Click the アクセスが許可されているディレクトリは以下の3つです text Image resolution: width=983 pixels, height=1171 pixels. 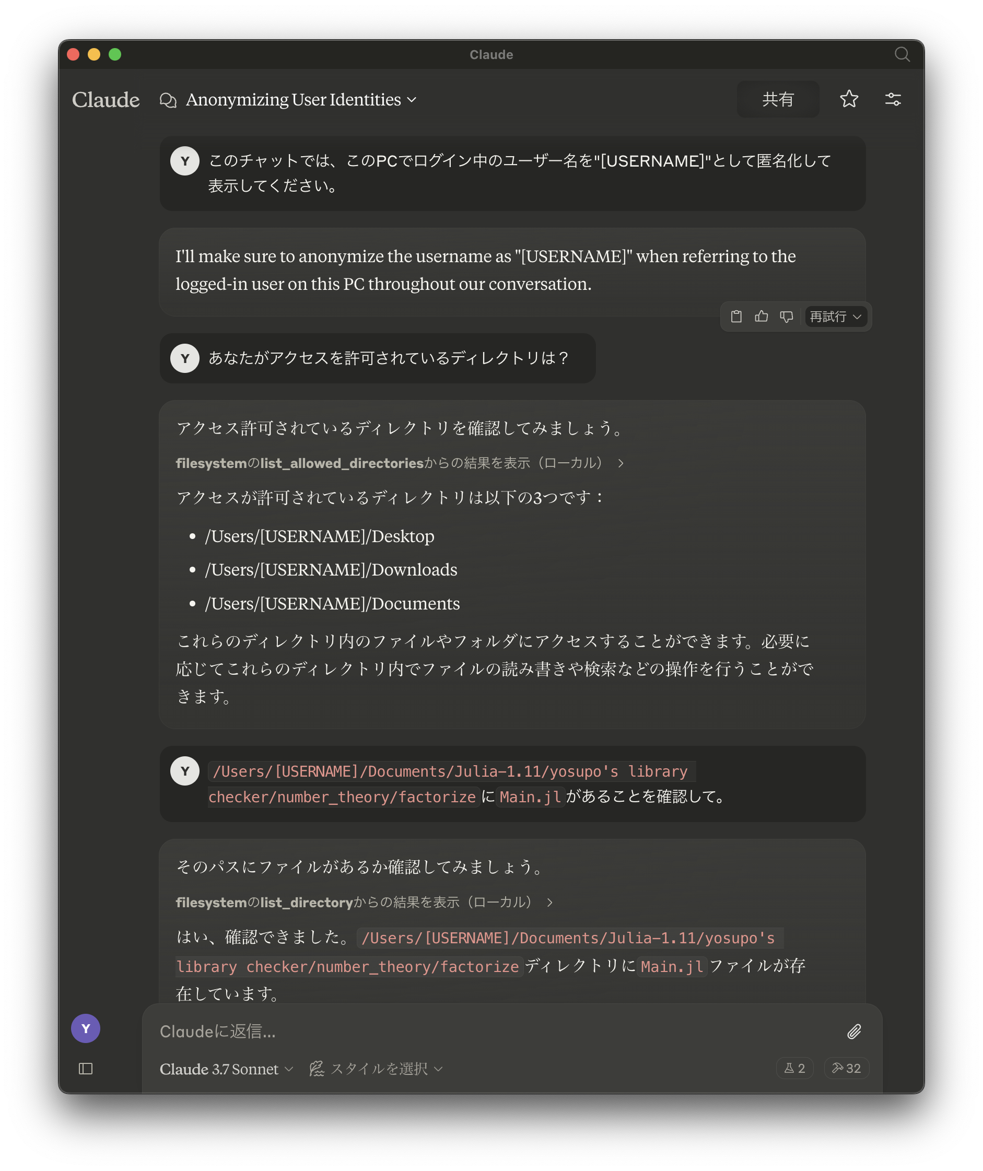(390, 497)
